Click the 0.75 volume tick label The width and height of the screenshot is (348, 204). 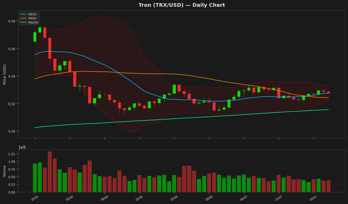(x=12, y=169)
